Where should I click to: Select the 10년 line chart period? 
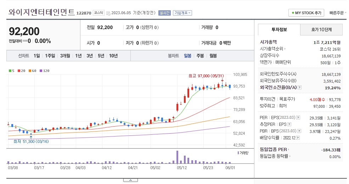pos(113,56)
